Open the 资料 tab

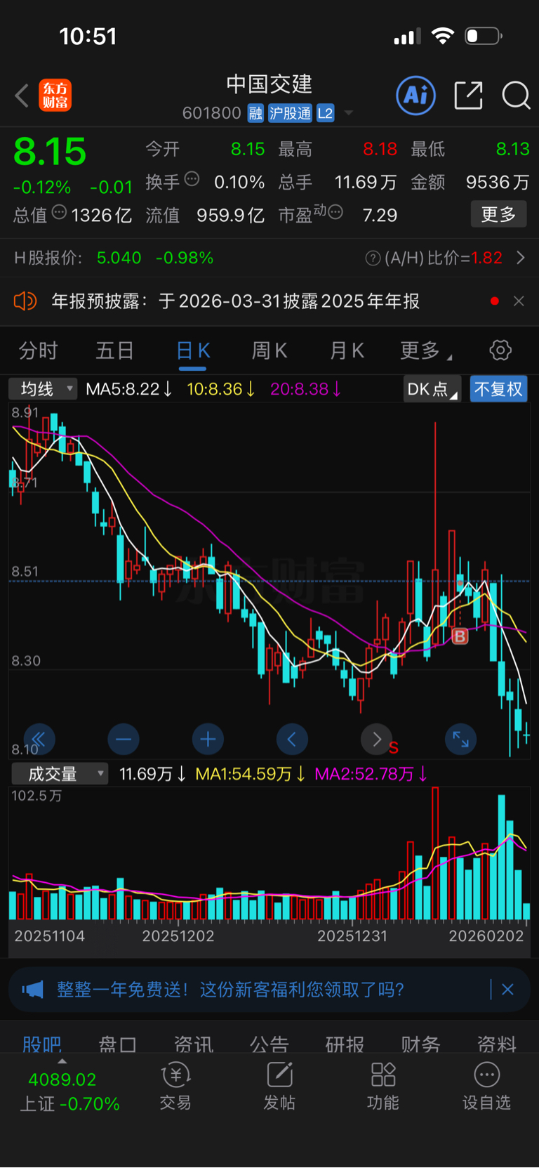(x=496, y=1044)
